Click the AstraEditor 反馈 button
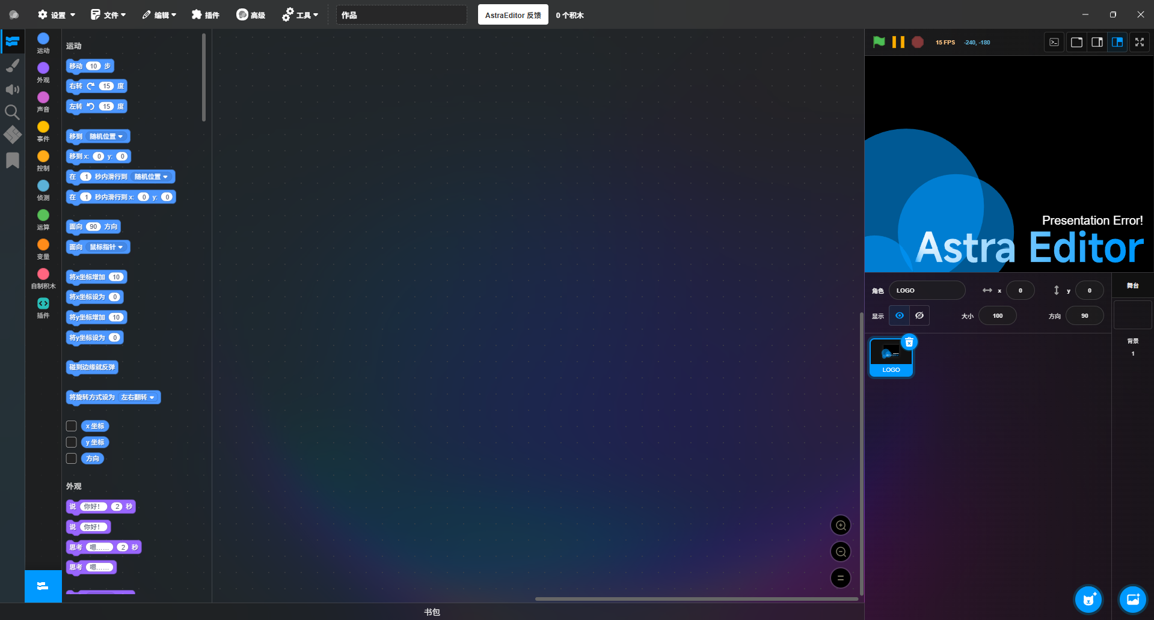The height and width of the screenshot is (620, 1154). (512, 15)
